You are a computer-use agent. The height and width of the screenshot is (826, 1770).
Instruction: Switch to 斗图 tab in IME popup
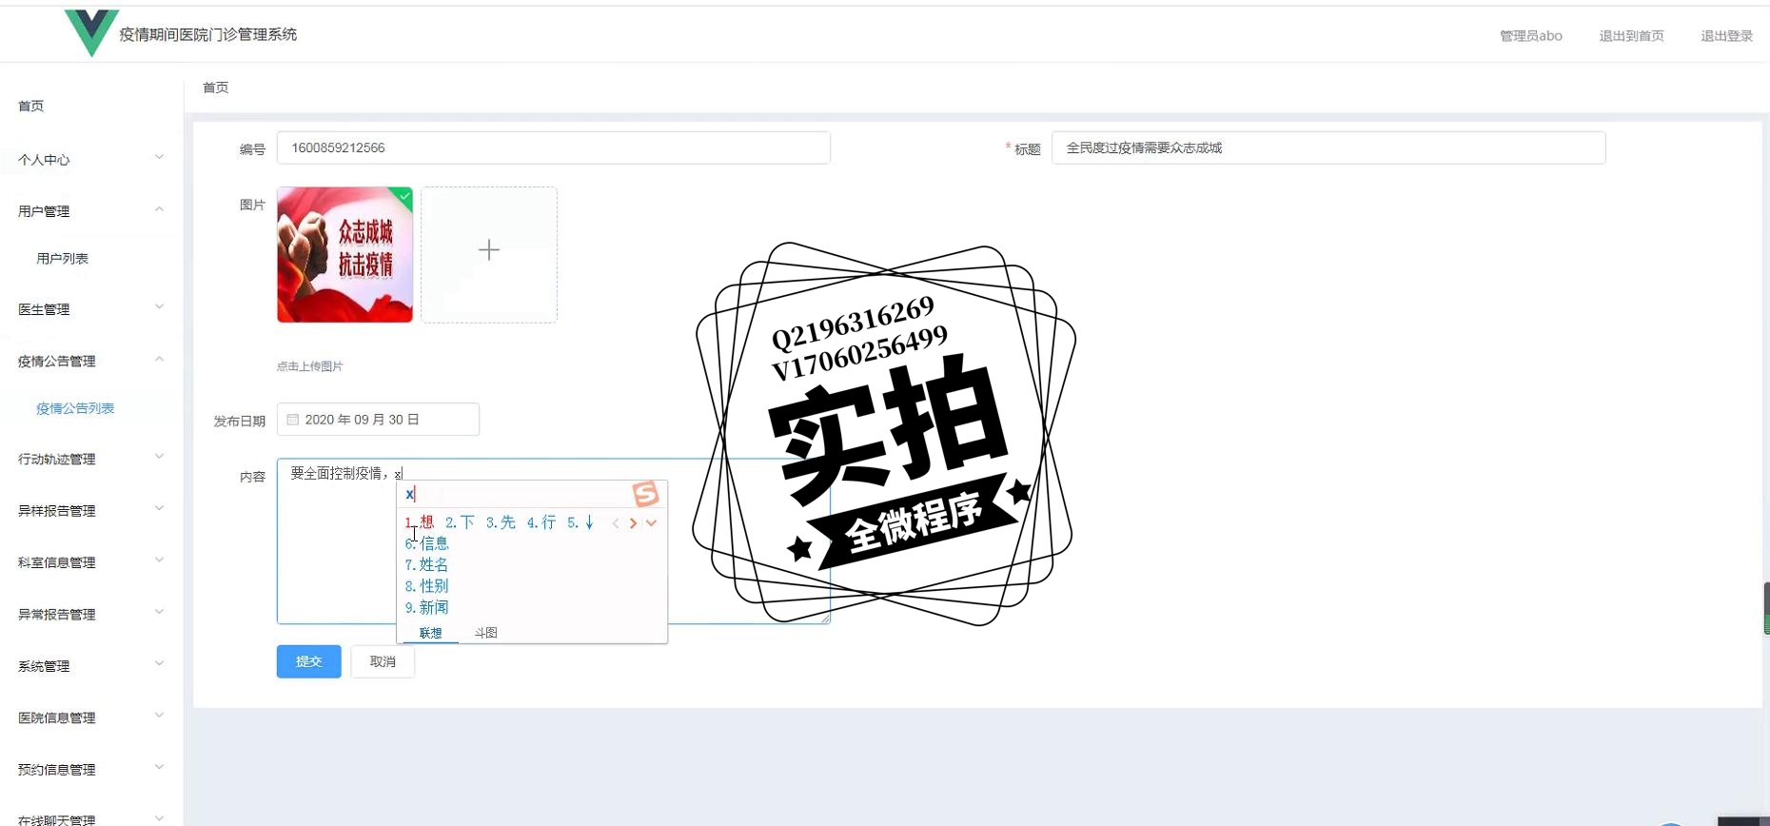486,633
